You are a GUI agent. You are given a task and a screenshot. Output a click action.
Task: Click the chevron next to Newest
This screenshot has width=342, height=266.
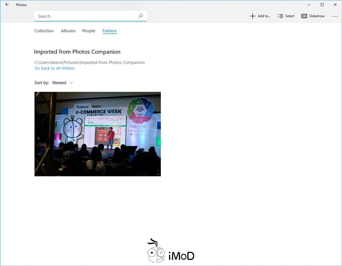pyautogui.click(x=71, y=83)
